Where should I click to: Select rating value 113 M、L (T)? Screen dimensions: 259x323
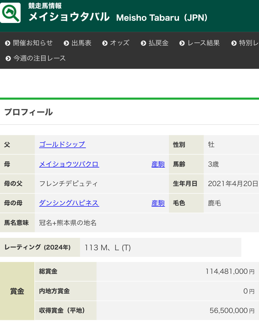[x=108, y=247]
